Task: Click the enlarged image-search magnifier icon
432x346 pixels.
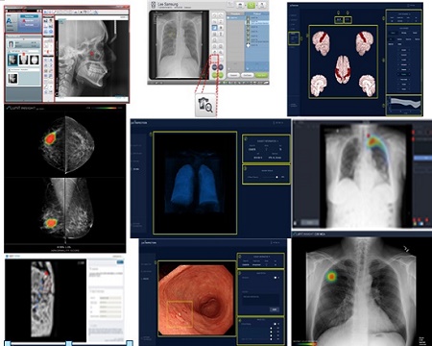Action: tap(205, 105)
